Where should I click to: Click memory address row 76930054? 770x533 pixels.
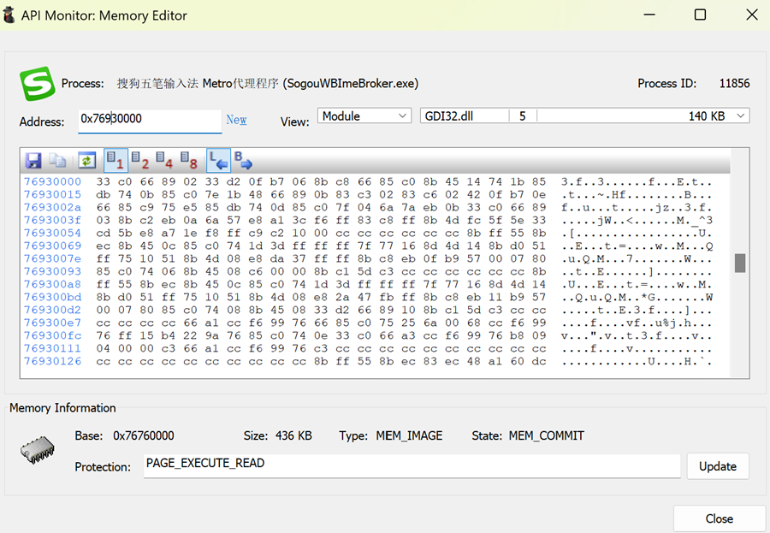(53, 233)
